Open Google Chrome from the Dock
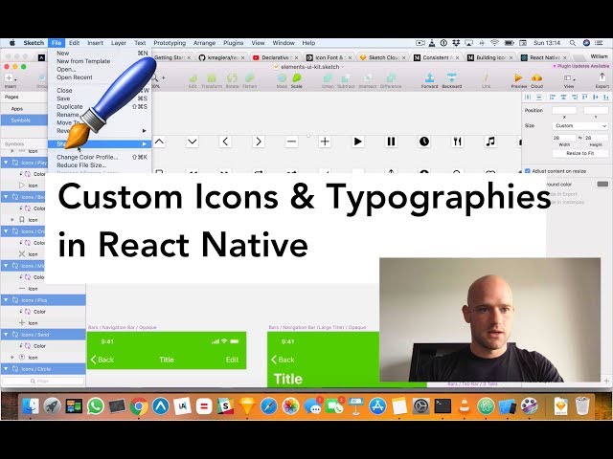The height and width of the screenshot is (459, 613). [x=139, y=406]
